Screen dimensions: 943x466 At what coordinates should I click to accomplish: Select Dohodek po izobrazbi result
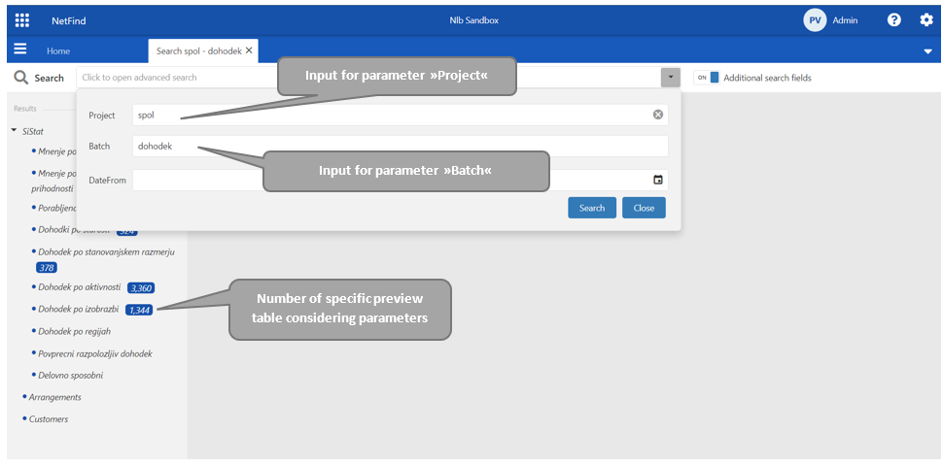(x=79, y=310)
